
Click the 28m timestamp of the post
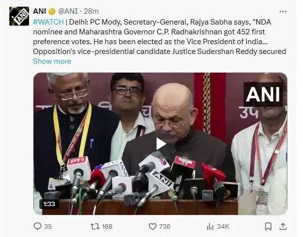(92, 11)
